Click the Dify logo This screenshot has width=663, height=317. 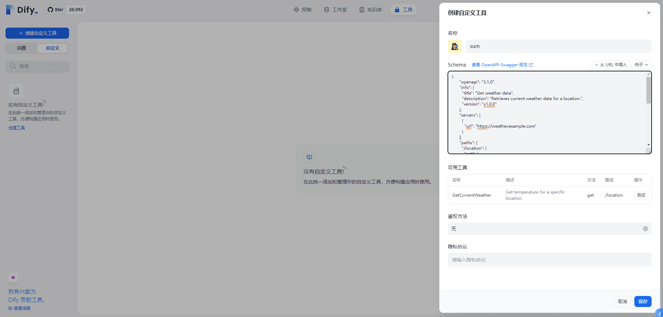point(22,10)
